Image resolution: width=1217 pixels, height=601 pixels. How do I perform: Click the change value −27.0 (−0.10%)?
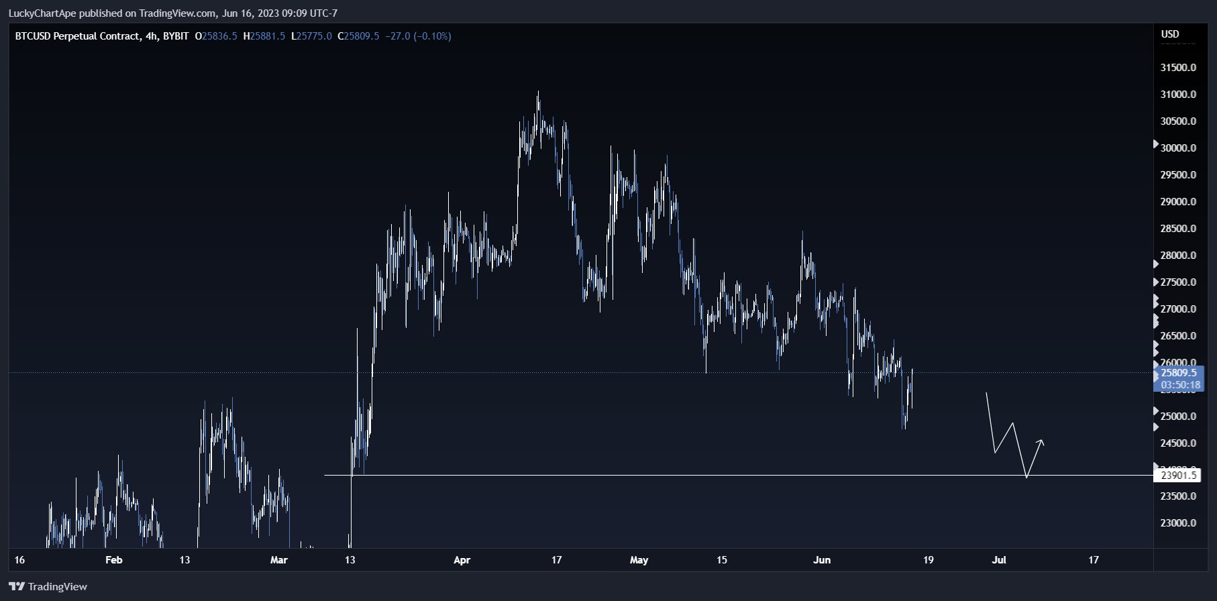(x=418, y=36)
